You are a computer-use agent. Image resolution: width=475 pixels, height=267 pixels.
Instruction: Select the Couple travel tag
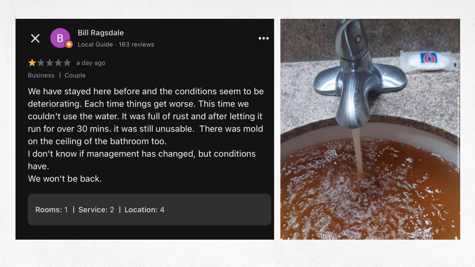(x=75, y=75)
